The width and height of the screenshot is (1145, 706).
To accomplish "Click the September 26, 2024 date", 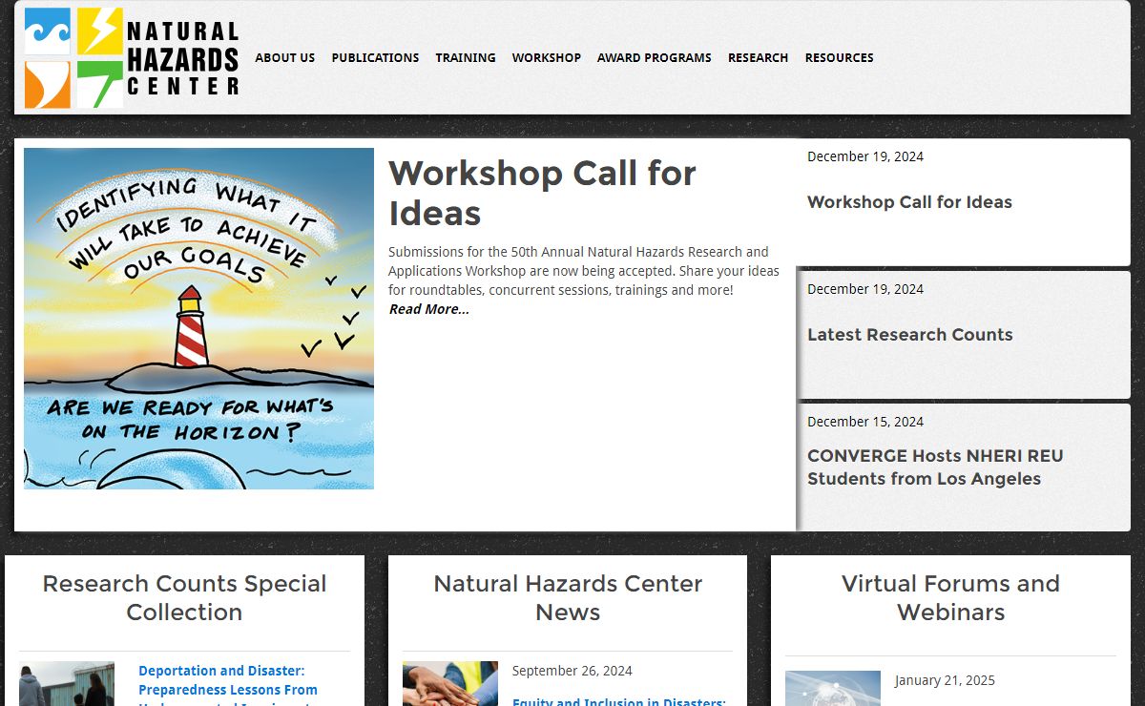I will click(x=572, y=671).
